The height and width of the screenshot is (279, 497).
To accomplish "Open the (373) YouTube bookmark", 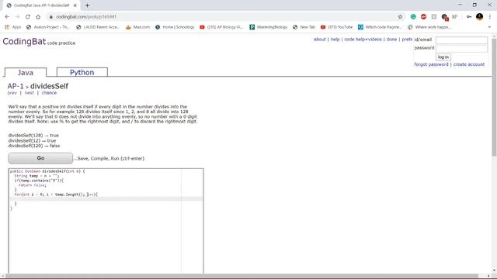I will 336,27.
